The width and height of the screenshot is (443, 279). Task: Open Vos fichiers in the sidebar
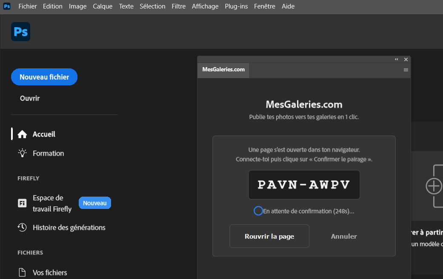tap(50, 273)
